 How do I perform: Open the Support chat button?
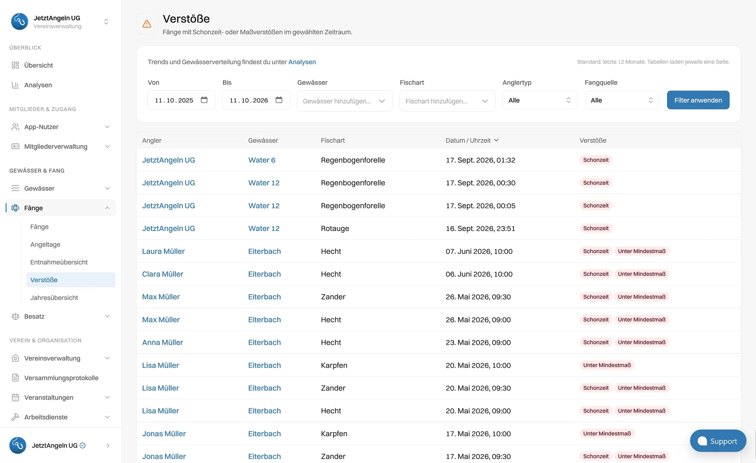point(718,441)
